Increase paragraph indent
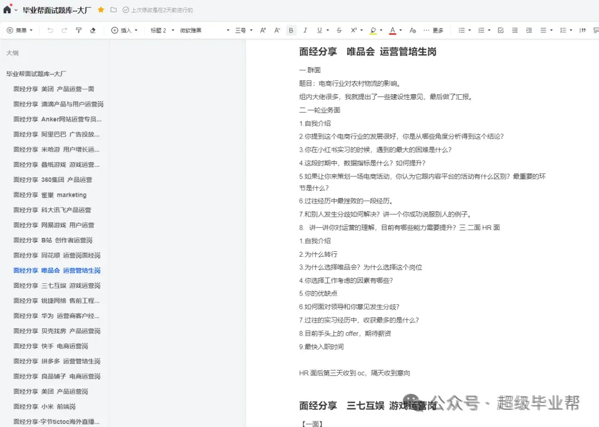The width and height of the screenshot is (599, 427). coord(529,30)
